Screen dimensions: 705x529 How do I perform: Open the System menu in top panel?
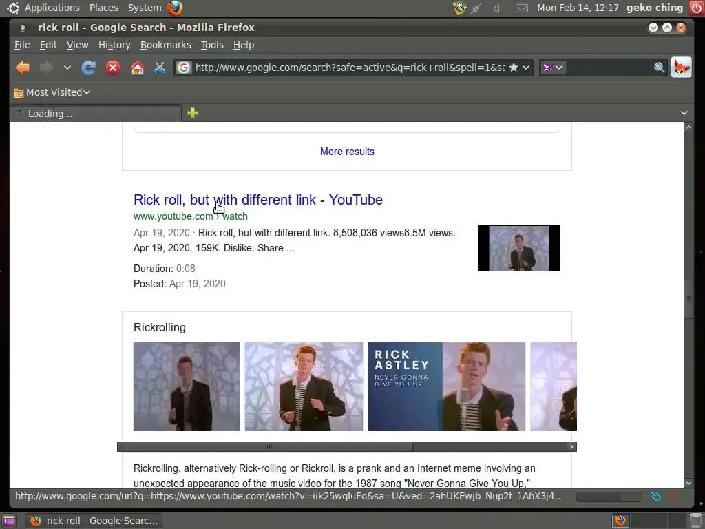tap(145, 8)
